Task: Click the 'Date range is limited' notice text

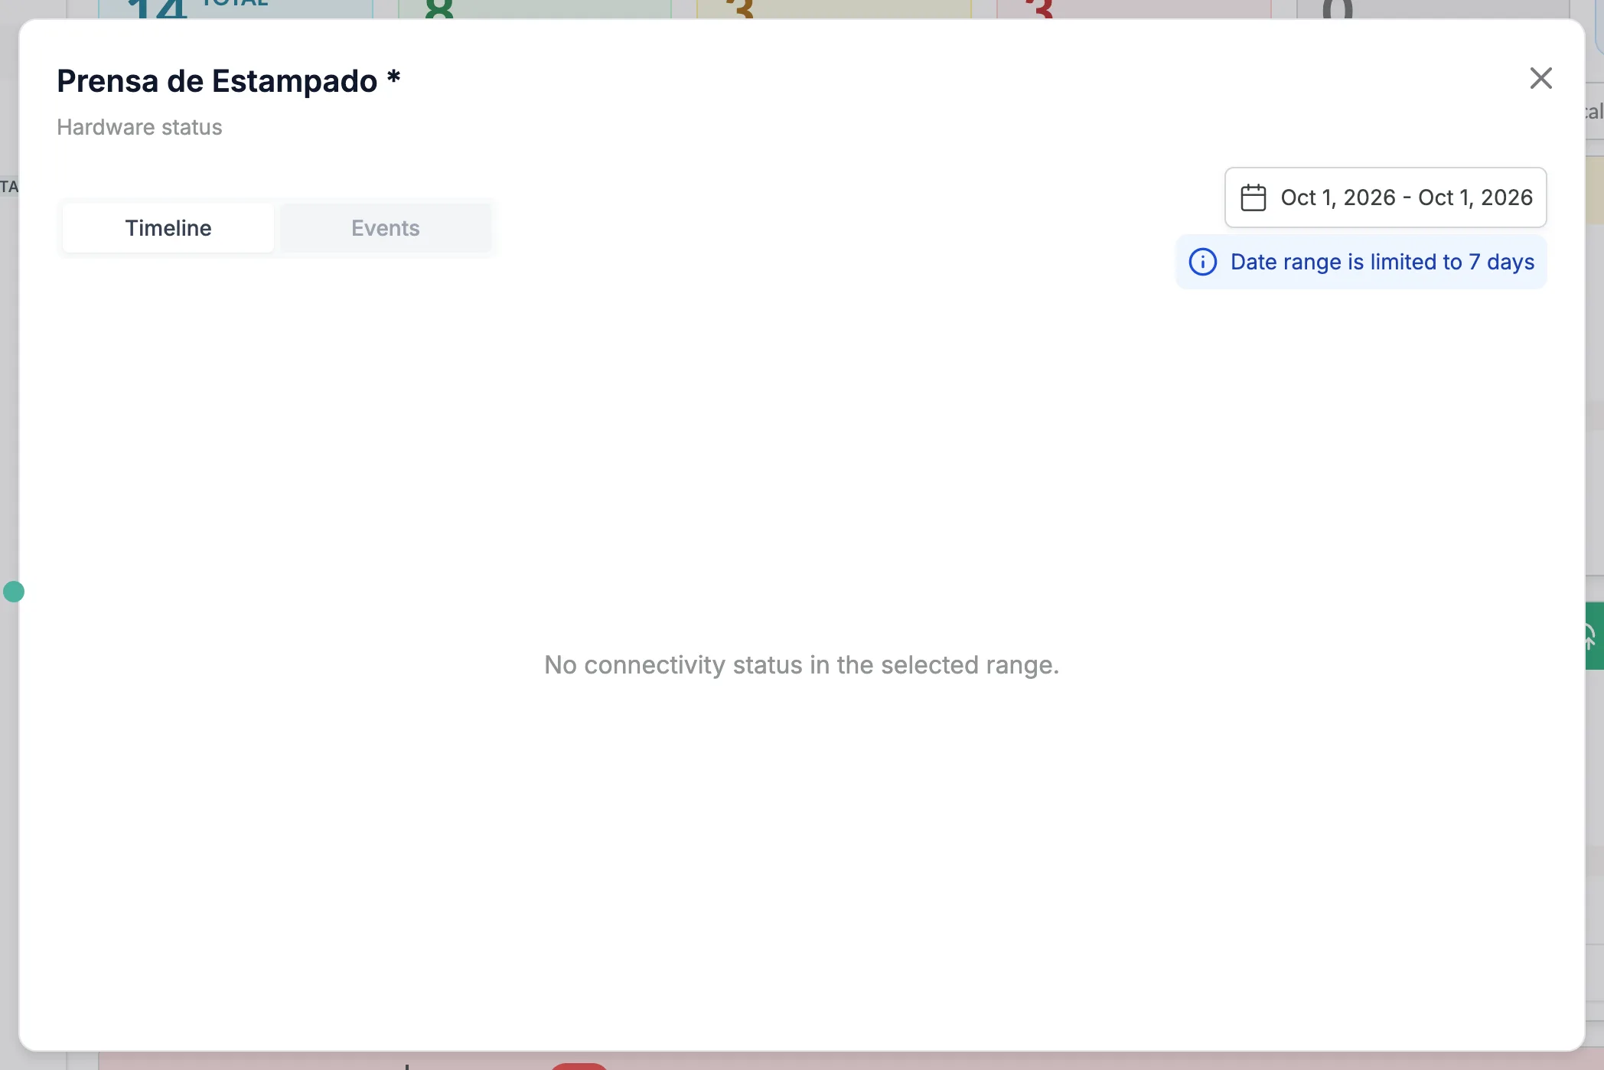Action: pyautogui.click(x=1382, y=262)
